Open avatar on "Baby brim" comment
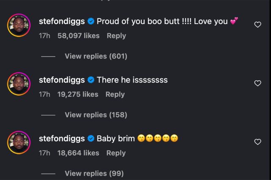This screenshot has height=180, width=271. point(19,142)
